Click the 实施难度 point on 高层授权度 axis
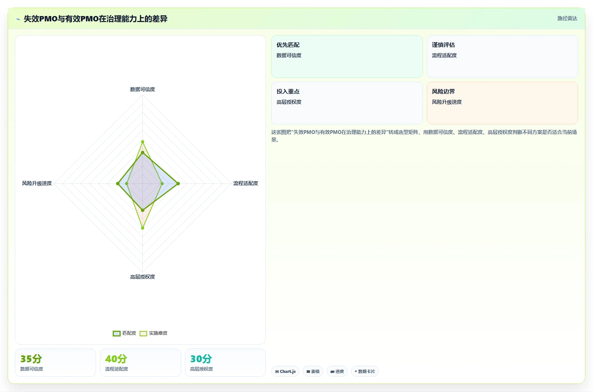Viewport: 593px width, 392px height. [x=143, y=228]
